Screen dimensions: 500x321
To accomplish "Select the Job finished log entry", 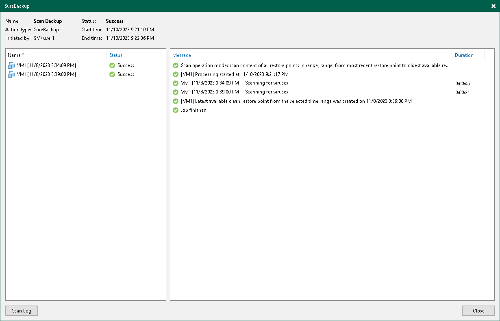I will click(x=193, y=110).
